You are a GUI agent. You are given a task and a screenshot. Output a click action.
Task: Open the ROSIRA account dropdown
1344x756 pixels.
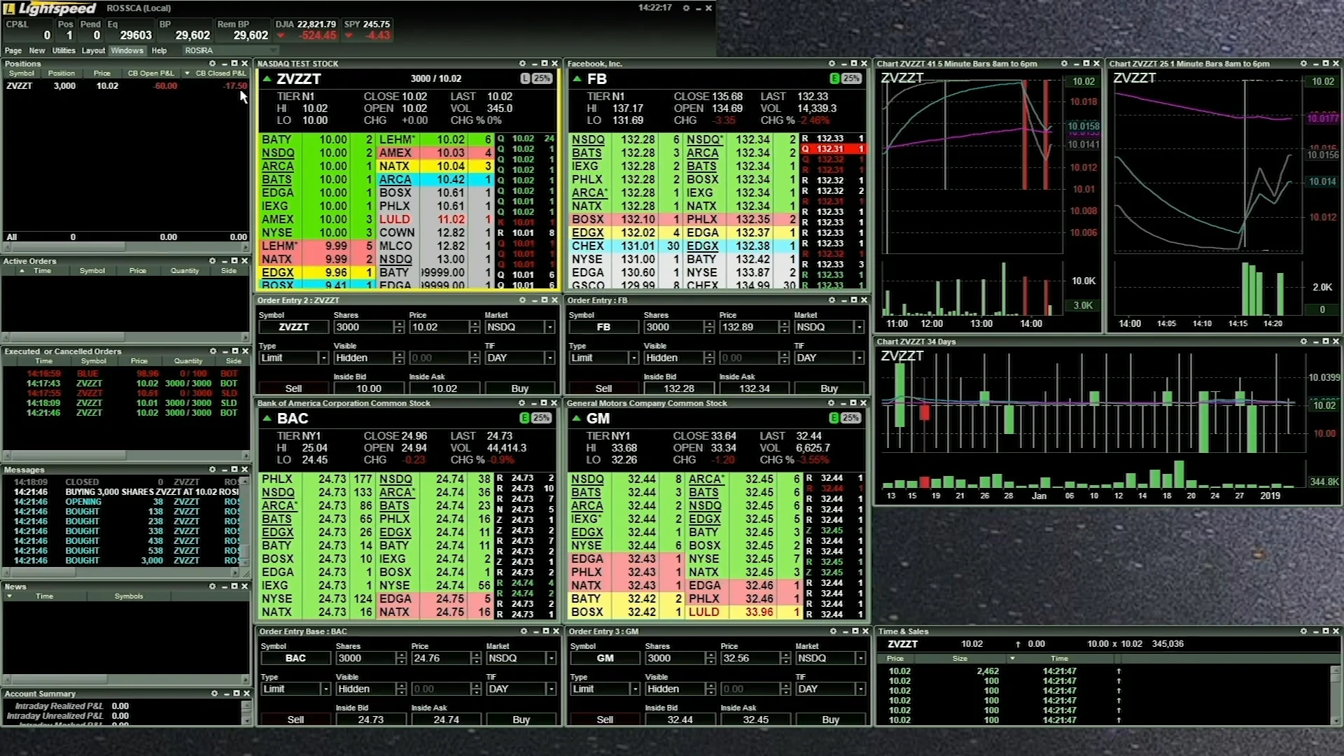[x=273, y=50]
